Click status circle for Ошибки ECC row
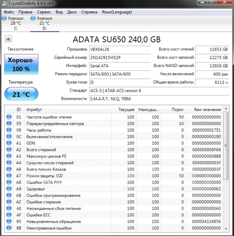The image size is (234, 236). click(9, 215)
